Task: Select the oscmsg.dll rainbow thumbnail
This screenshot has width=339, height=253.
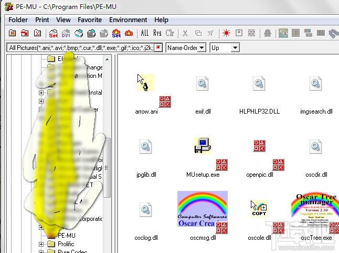Action: [x=203, y=209]
